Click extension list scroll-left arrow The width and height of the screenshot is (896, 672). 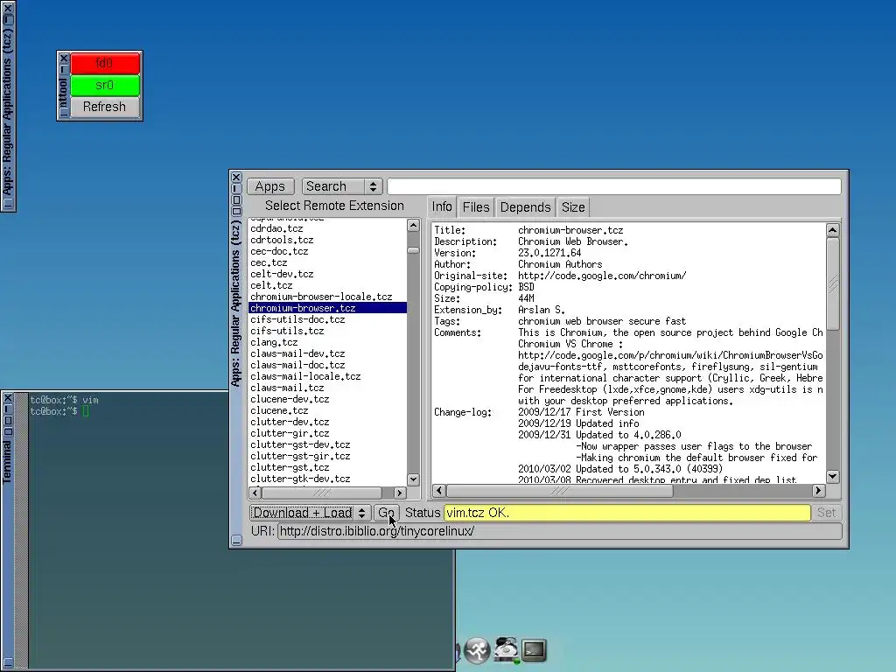tap(255, 493)
